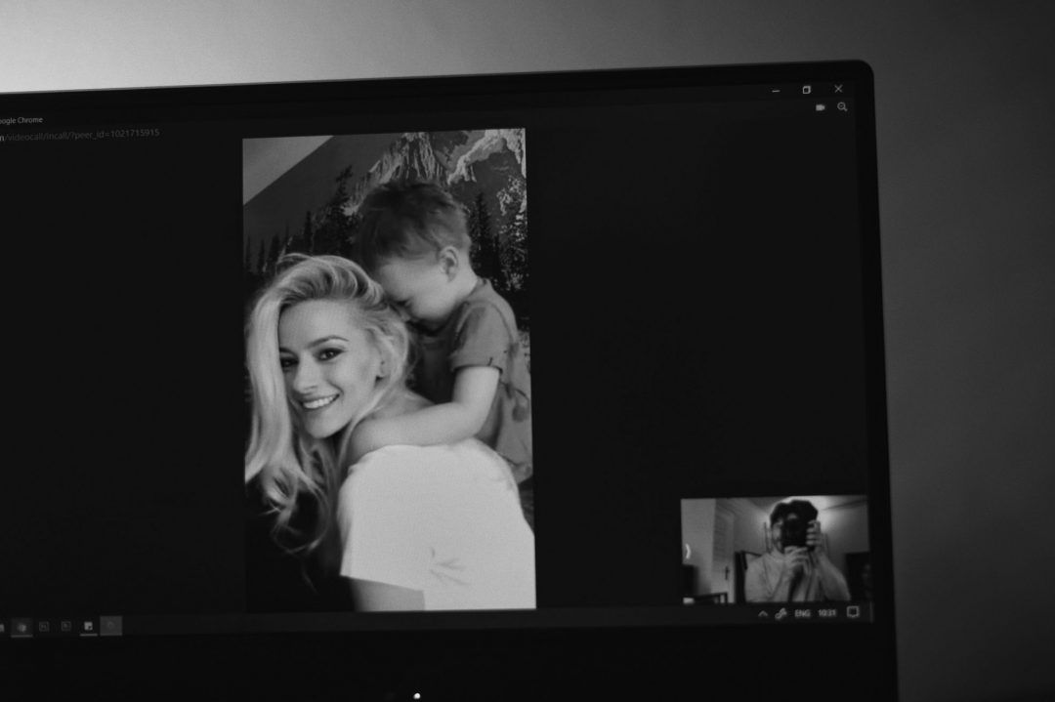Open the 10:31 taskbar clock
Screen dimensions: 1055x702
coord(827,612)
